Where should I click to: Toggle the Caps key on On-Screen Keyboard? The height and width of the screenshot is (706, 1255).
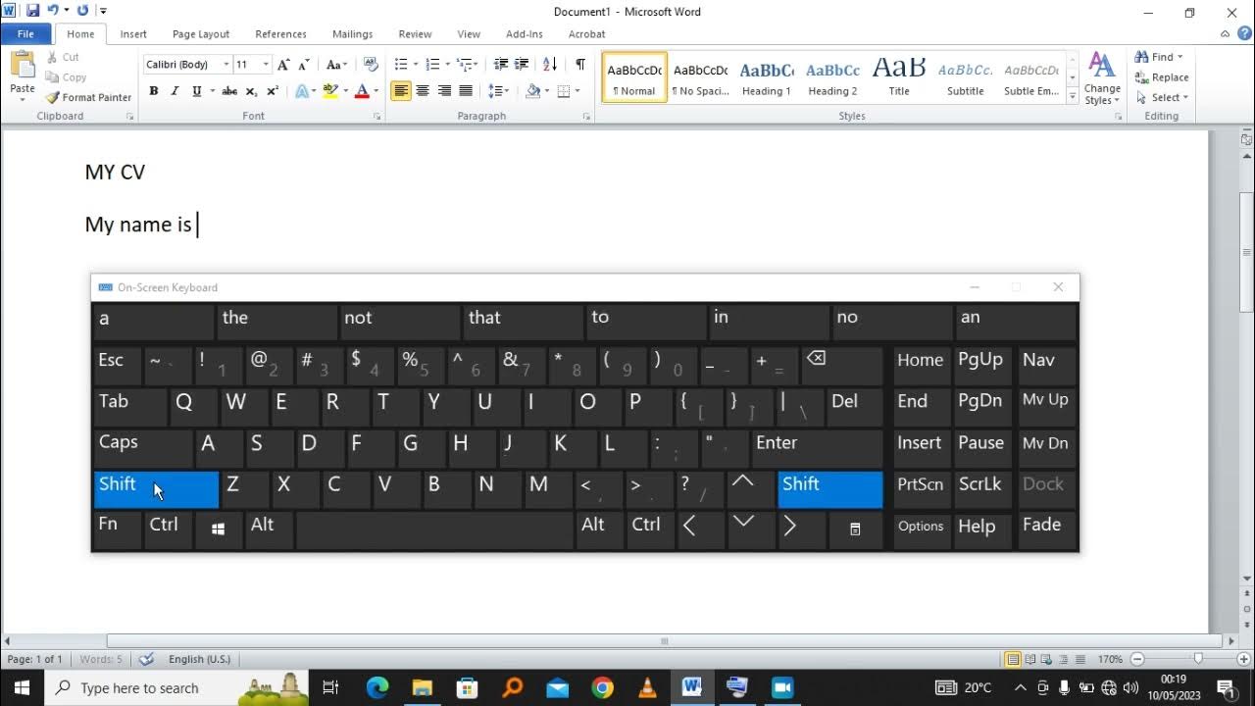[143, 447]
